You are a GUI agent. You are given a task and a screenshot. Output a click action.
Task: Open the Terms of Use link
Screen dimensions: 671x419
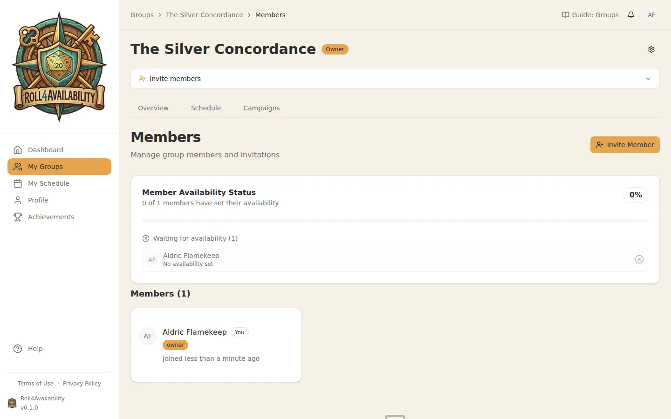coord(35,383)
